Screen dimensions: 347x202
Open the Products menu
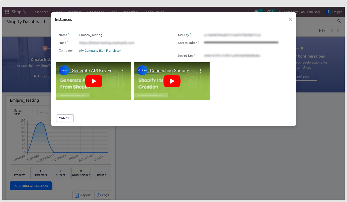[x=74, y=12]
